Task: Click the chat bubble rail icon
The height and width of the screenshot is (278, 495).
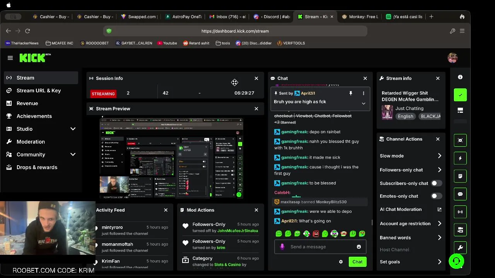Action: (460, 194)
